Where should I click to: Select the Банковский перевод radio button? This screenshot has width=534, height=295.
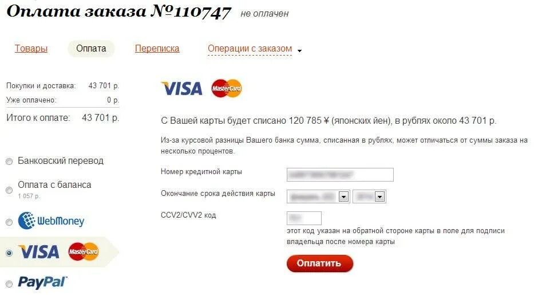point(9,162)
